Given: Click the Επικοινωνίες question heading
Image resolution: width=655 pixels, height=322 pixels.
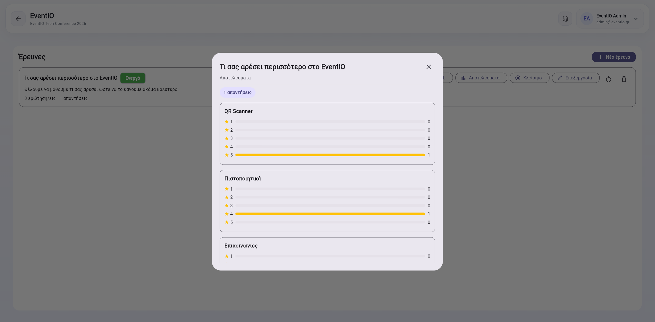Looking at the screenshot, I should pos(241,246).
